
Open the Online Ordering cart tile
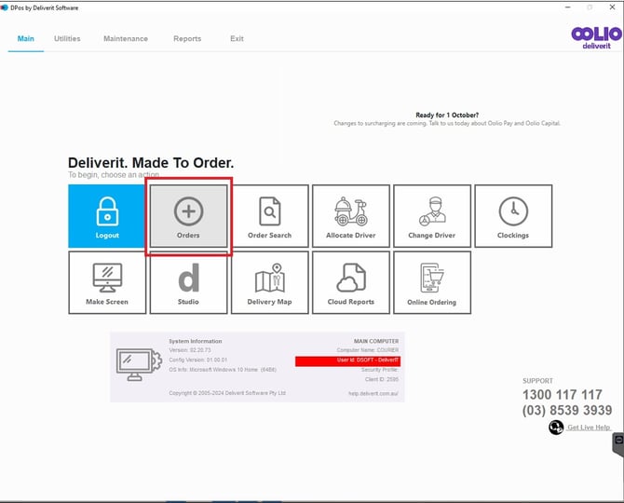click(432, 282)
